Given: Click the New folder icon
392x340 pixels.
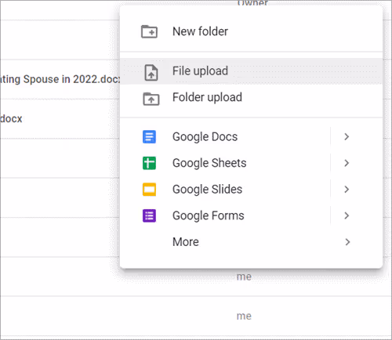Looking at the screenshot, I should click(149, 31).
